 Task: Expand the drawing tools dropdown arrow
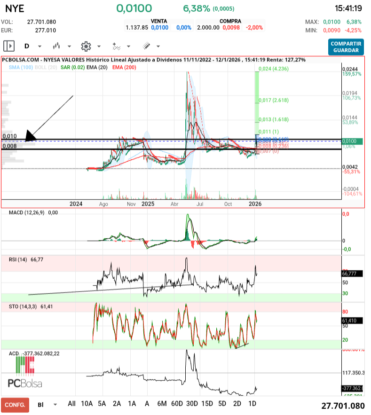[x=158, y=47]
